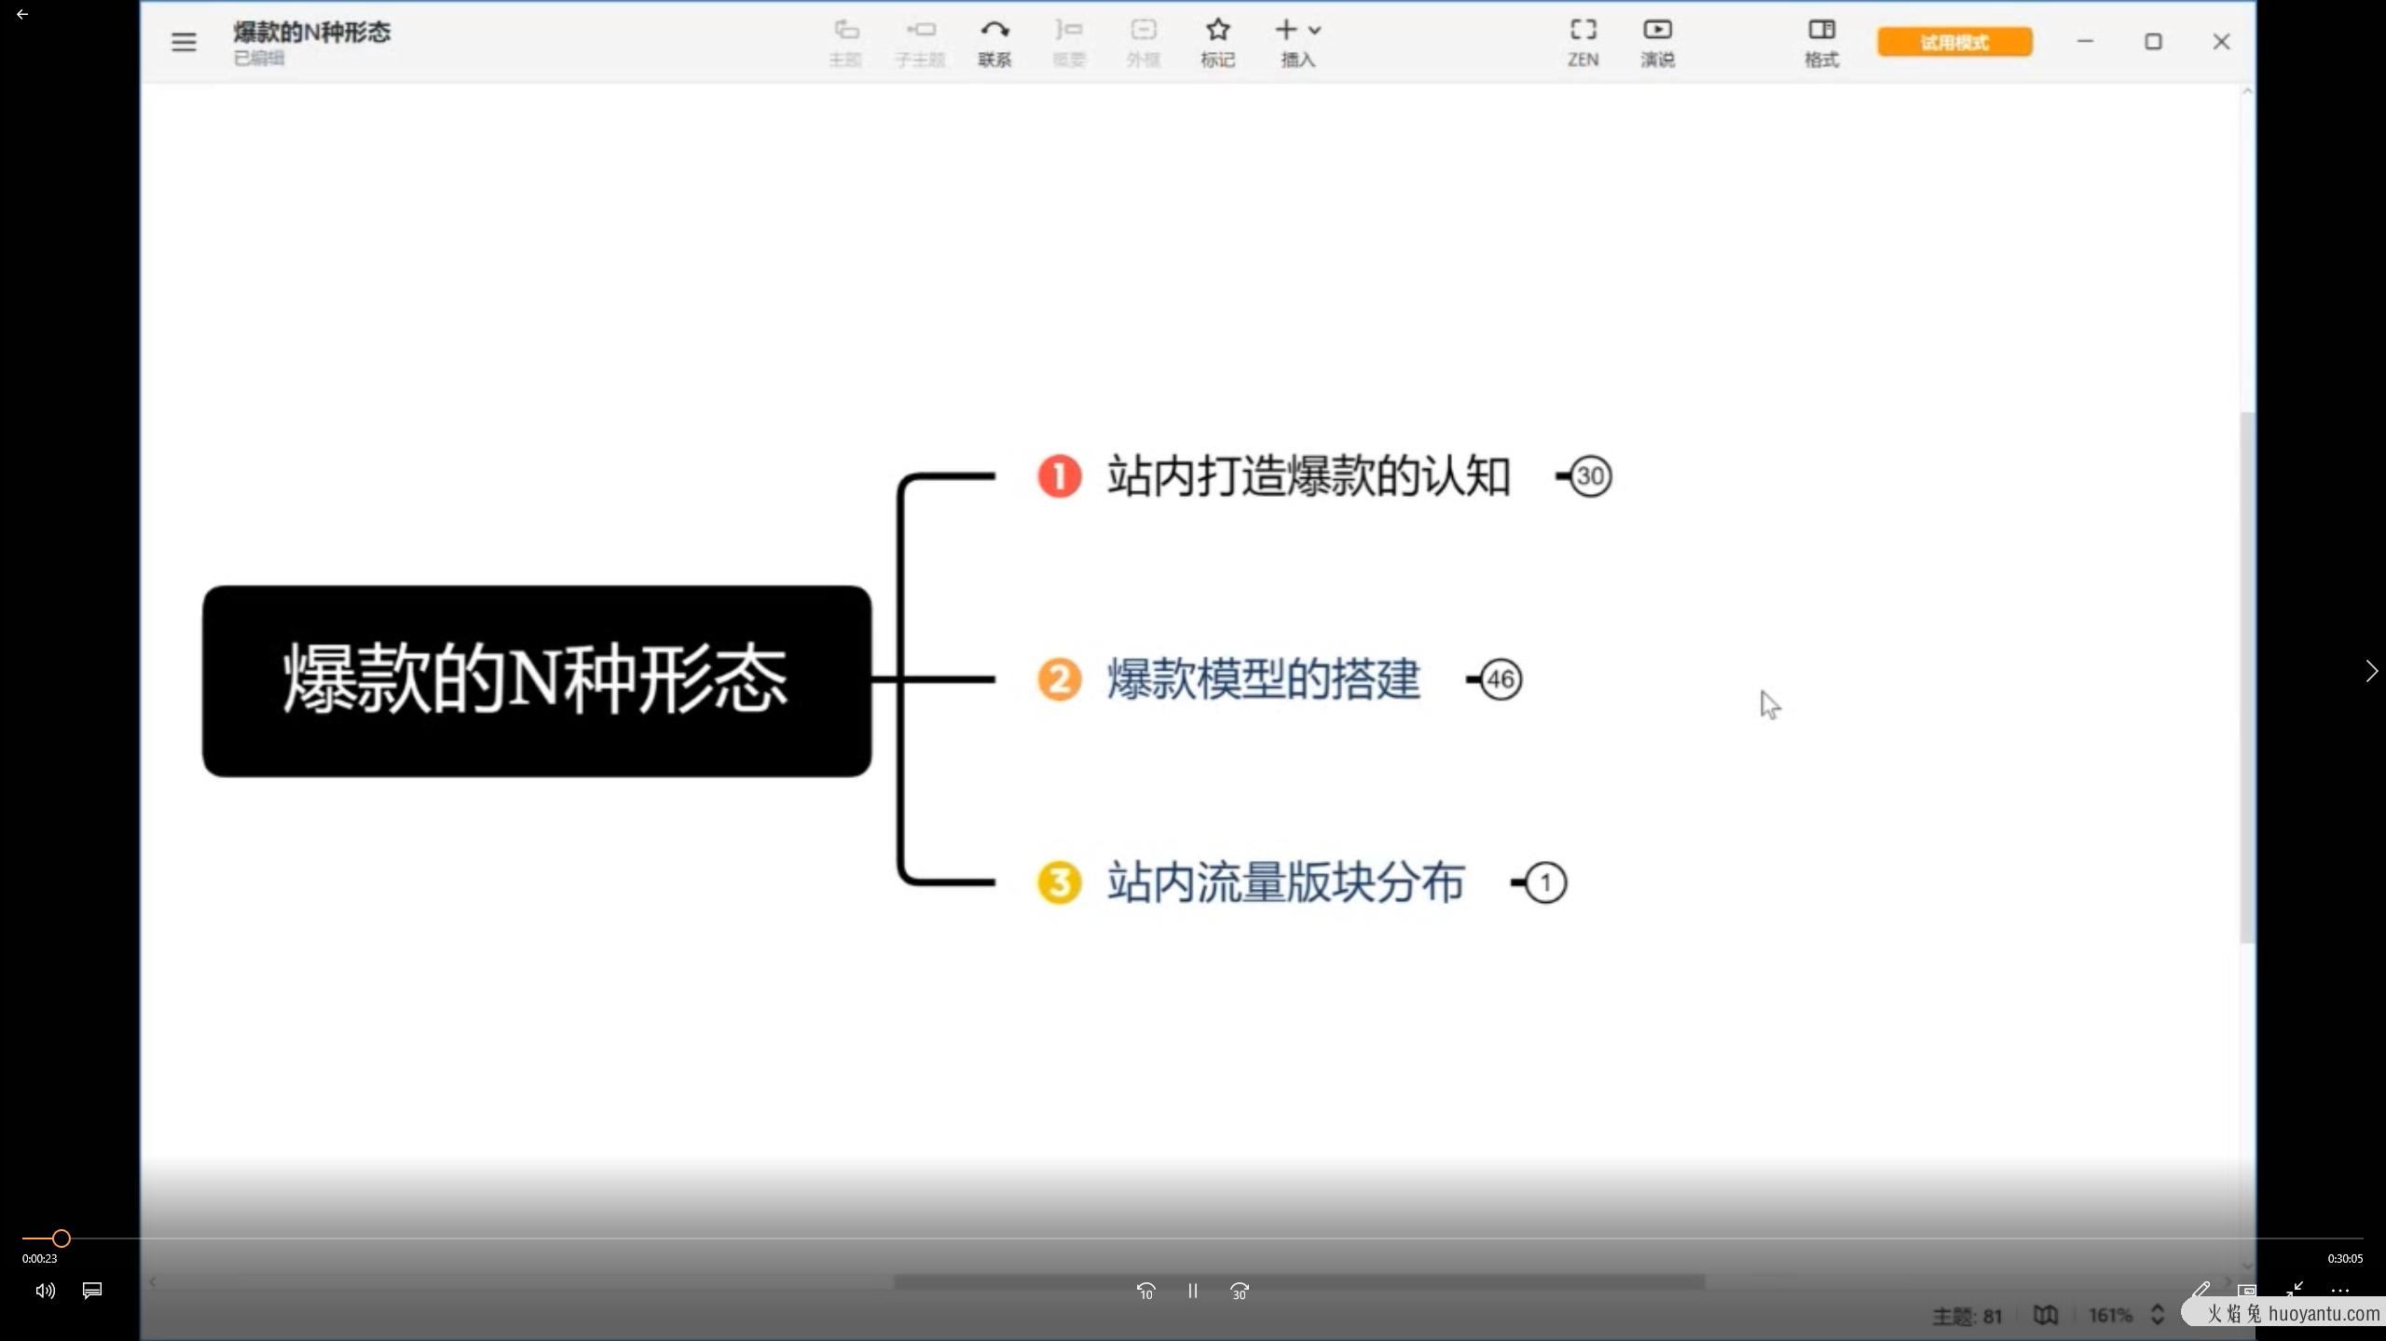Skip back 10 seconds
This screenshot has width=2386, height=1341.
coord(1145,1291)
